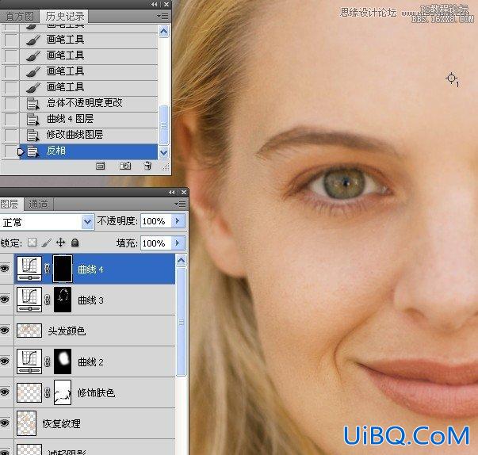Open the History panel flyout menu
The height and width of the screenshot is (455, 478).
point(163,16)
